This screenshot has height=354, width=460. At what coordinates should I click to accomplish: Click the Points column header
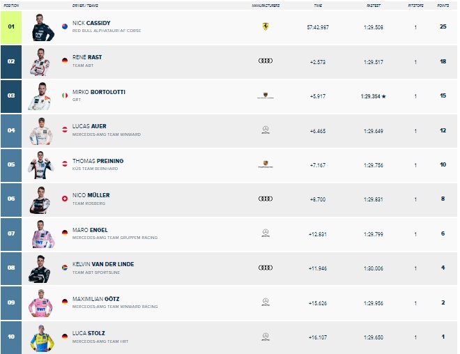point(443,6)
